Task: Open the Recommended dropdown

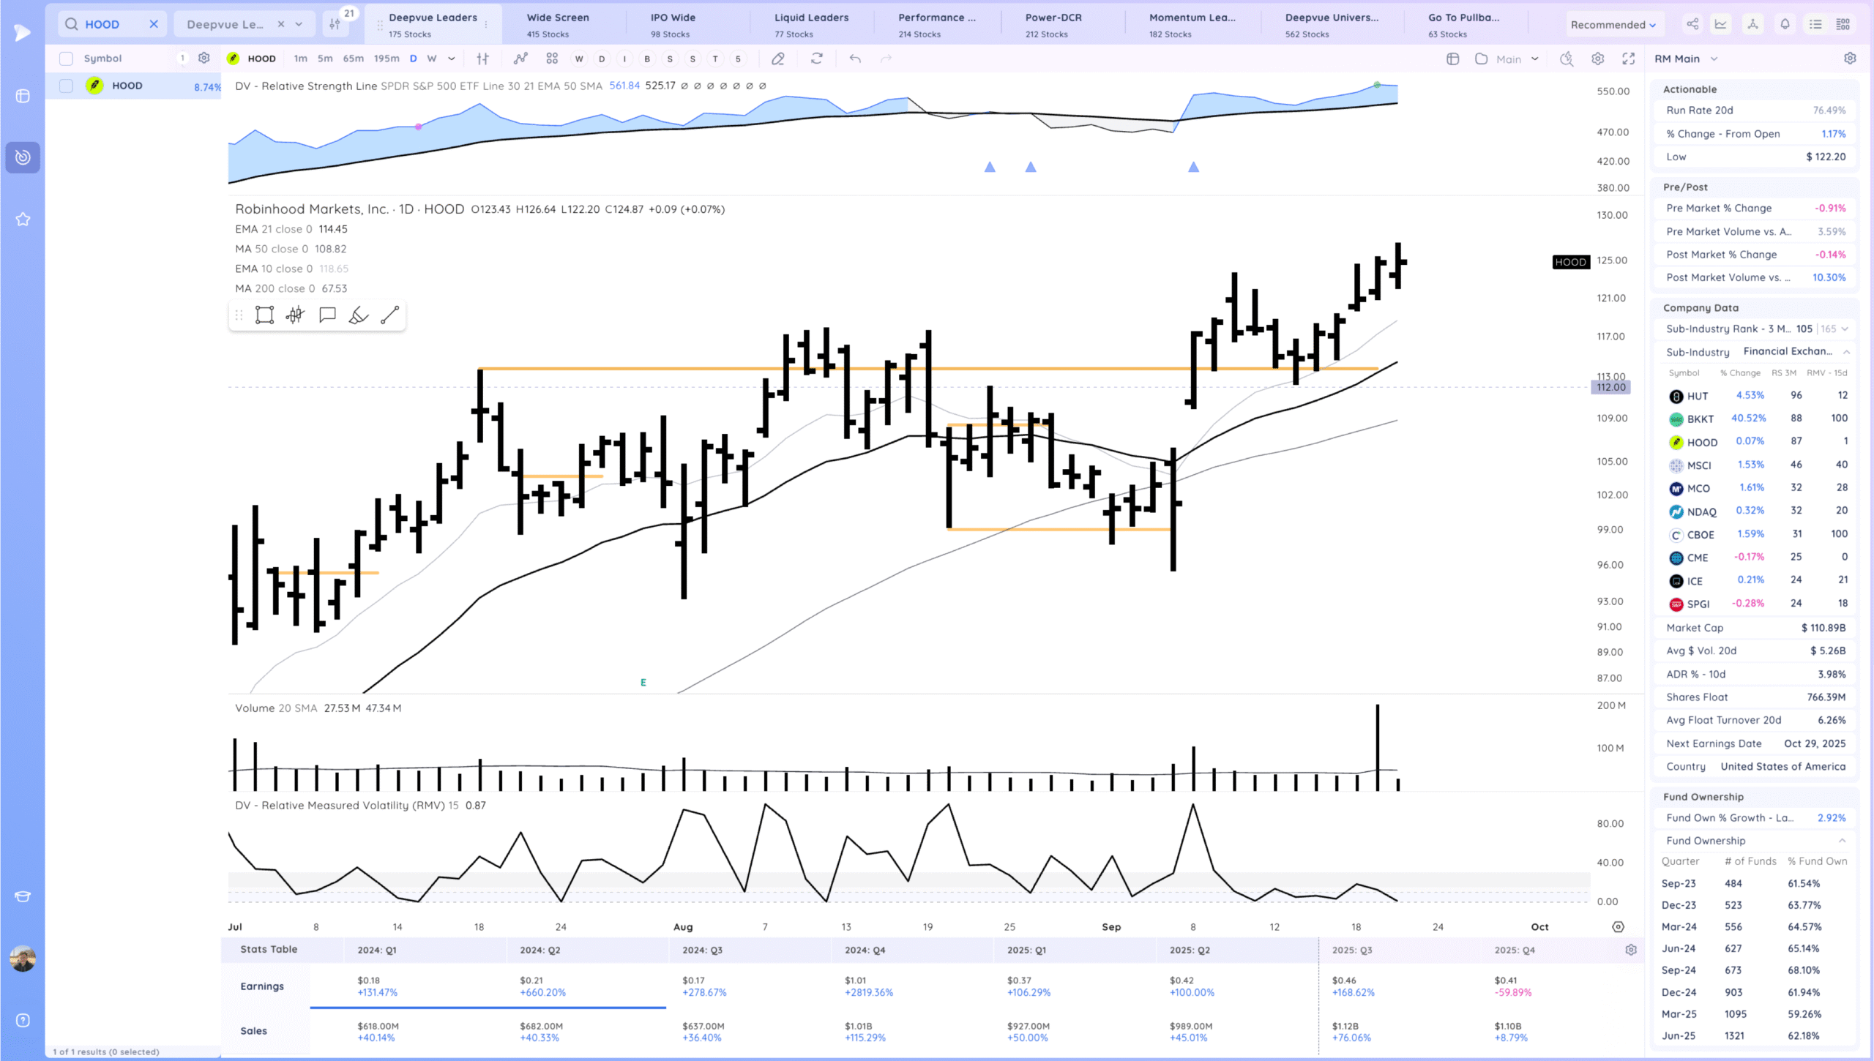Action: pos(1613,24)
